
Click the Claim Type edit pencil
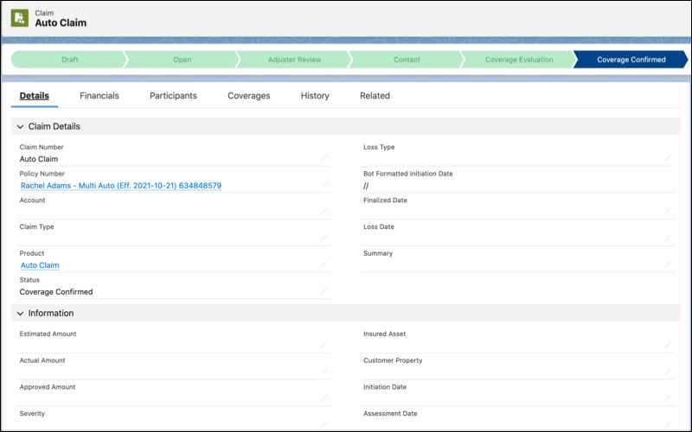tap(324, 238)
